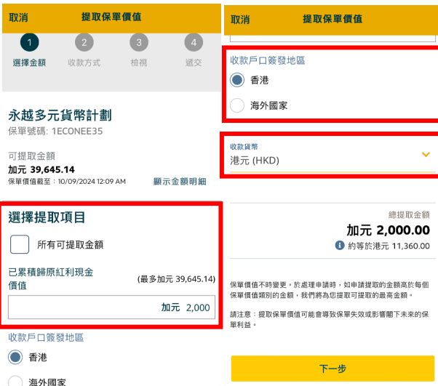This screenshot has height=386, width=438.
Task: Tap the step 1 circle for 選擇金額
Action: coord(28,43)
